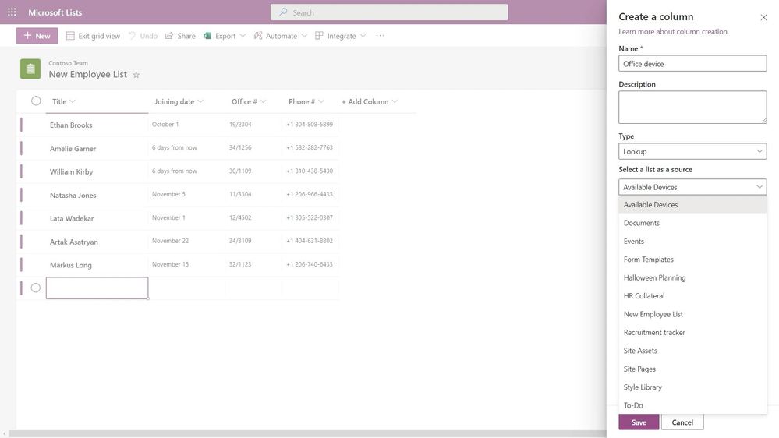Click the New item button
Screen dimensions: 779x438
pyautogui.click(x=37, y=36)
